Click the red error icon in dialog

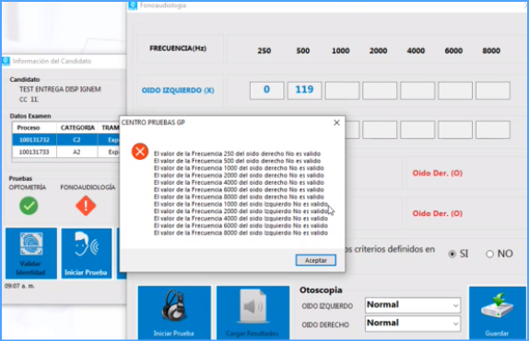click(140, 151)
